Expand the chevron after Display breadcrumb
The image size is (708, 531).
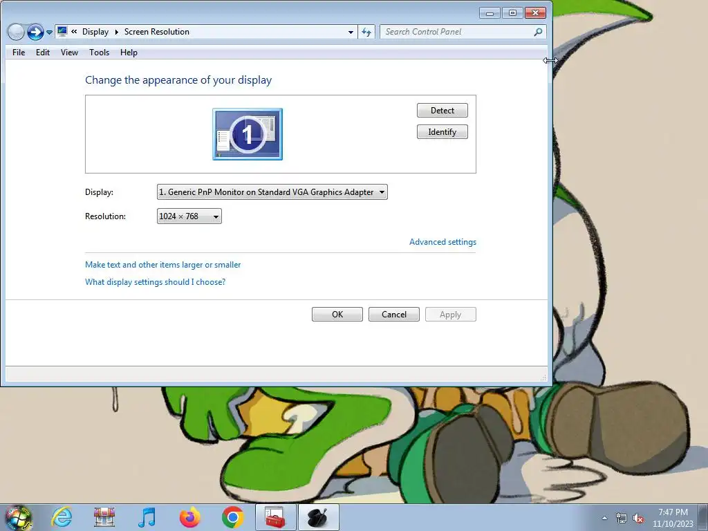click(x=116, y=32)
